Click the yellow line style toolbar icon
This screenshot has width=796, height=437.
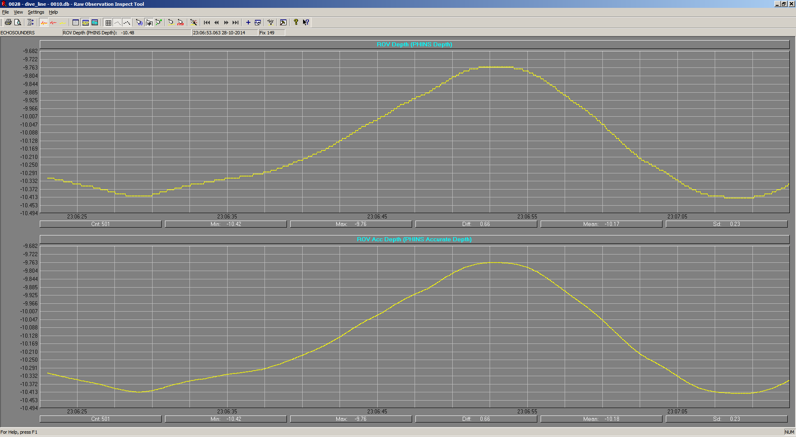coord(63,22)
